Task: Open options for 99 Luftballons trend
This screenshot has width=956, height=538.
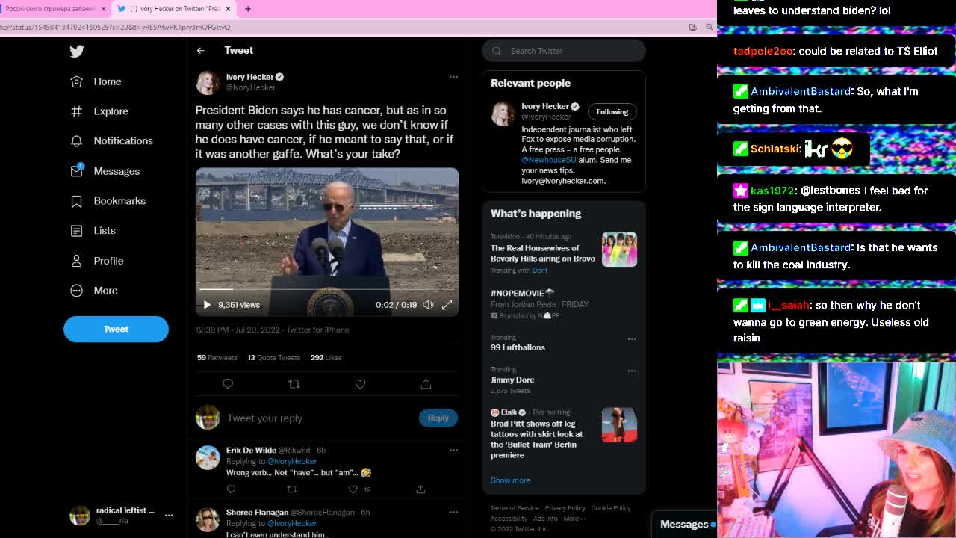Action: tap(632, 338)
